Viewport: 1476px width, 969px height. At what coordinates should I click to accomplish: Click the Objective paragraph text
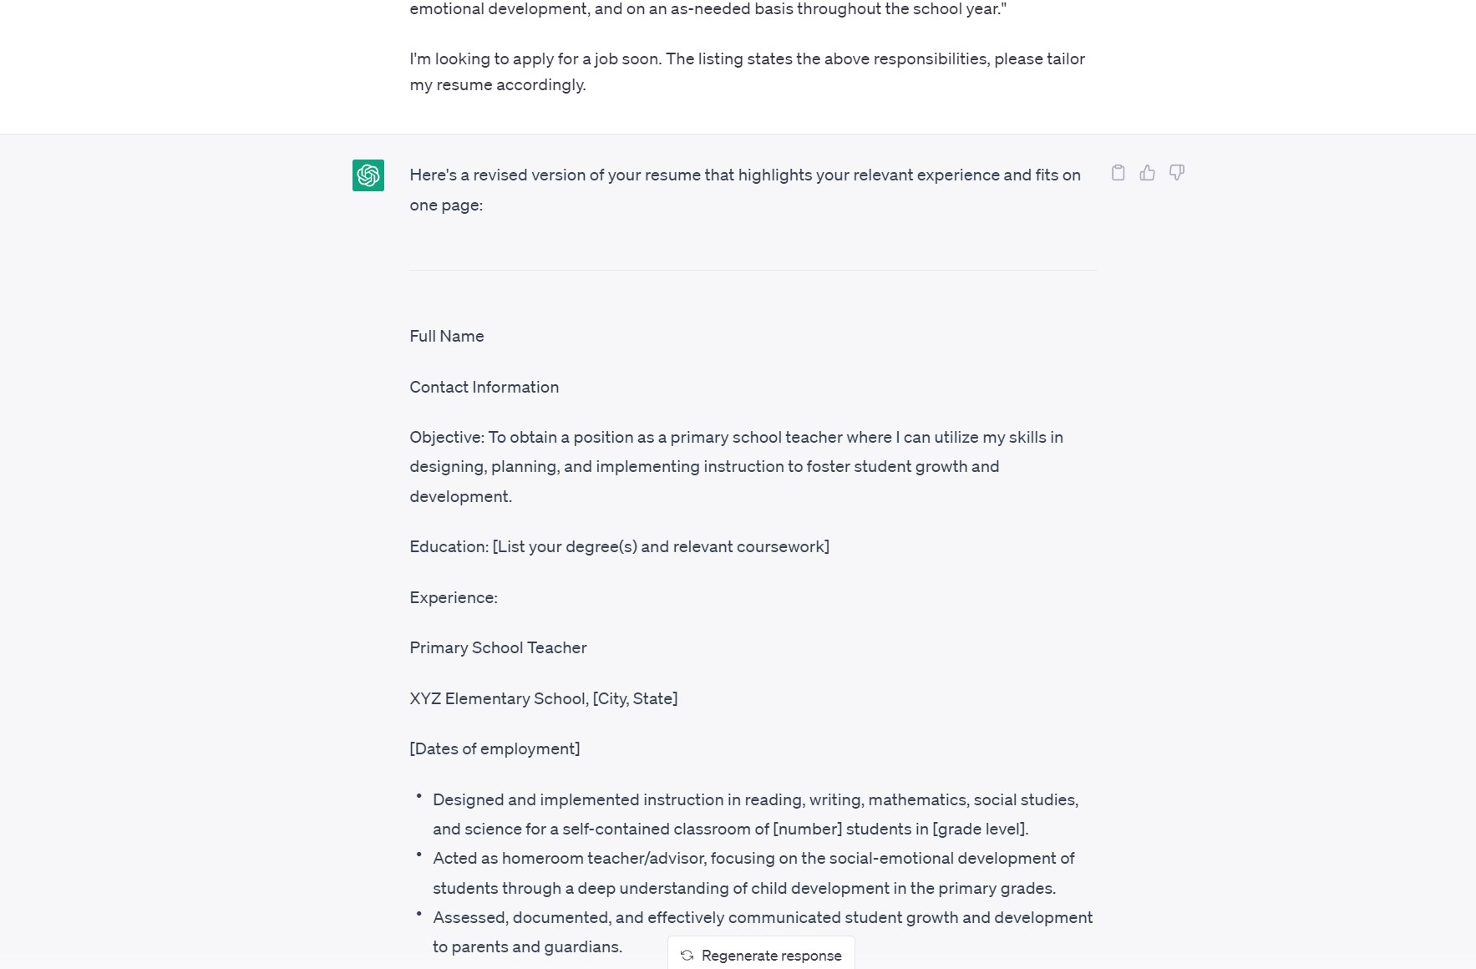(735, 466)
